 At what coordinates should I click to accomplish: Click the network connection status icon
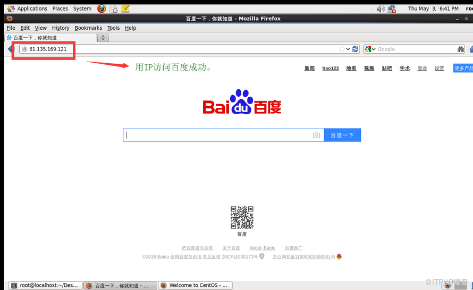pyautogui.click(x=392, y=8)
